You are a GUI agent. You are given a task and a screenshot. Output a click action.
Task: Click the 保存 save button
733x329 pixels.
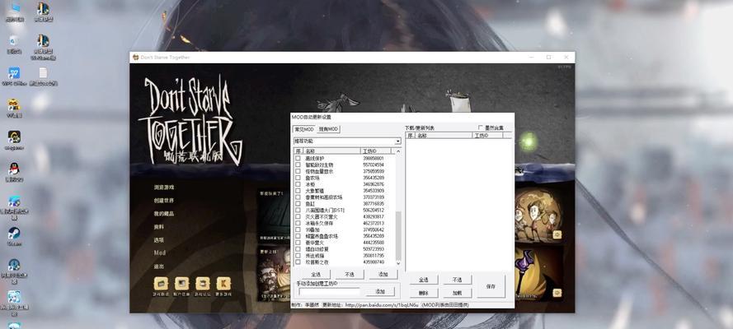click(x=491, y=286)
